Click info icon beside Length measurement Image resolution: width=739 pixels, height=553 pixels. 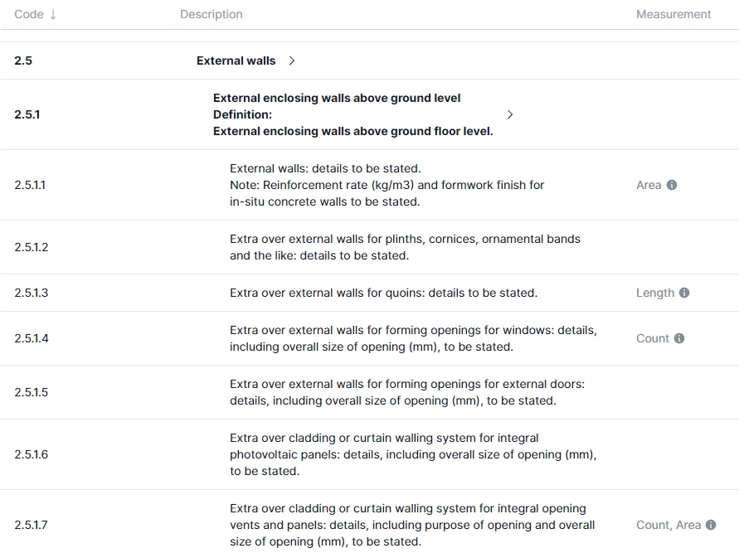click(x=684, y=293)
